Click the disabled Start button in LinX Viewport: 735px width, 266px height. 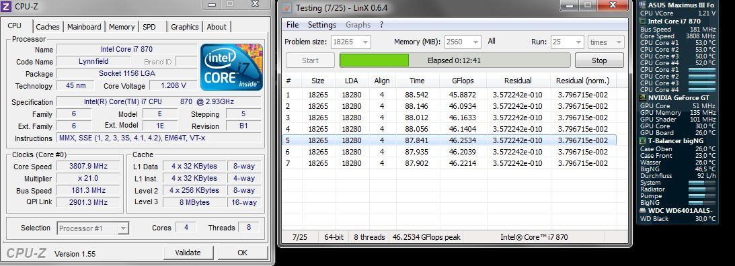click(x=310, y=60)
